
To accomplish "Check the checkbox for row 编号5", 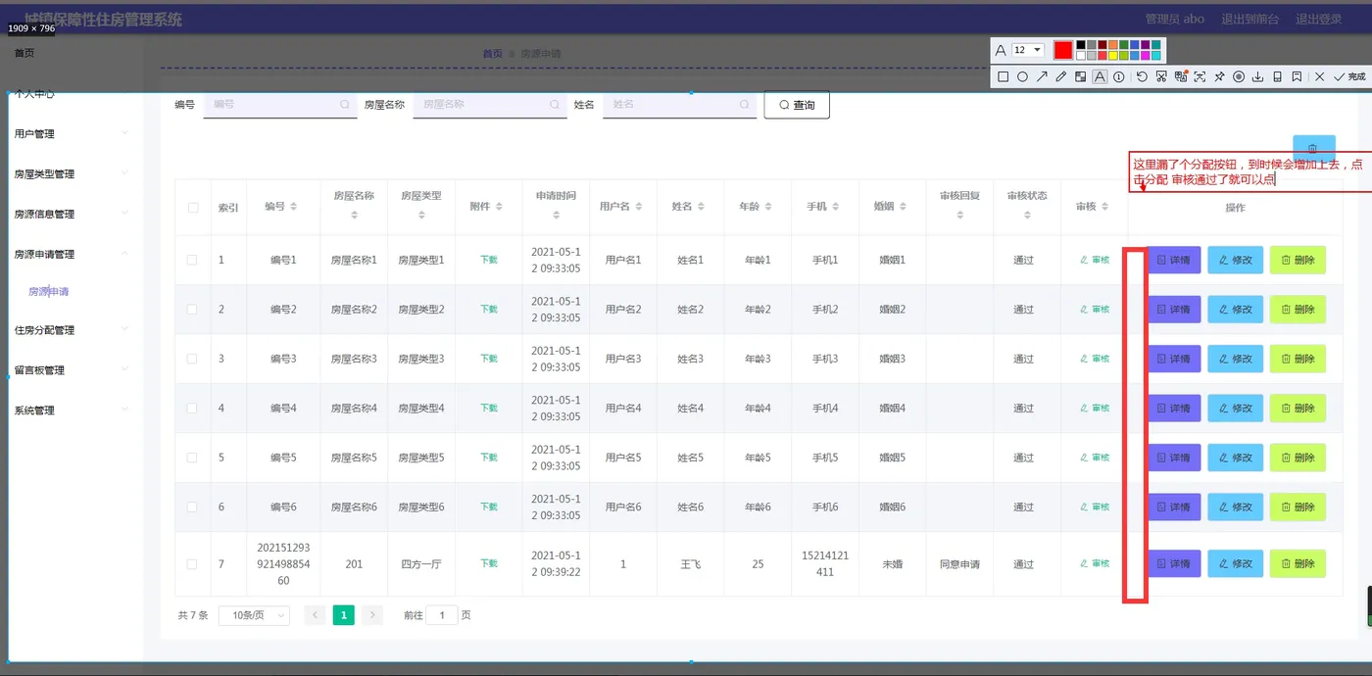I will [x=192, y=458].
